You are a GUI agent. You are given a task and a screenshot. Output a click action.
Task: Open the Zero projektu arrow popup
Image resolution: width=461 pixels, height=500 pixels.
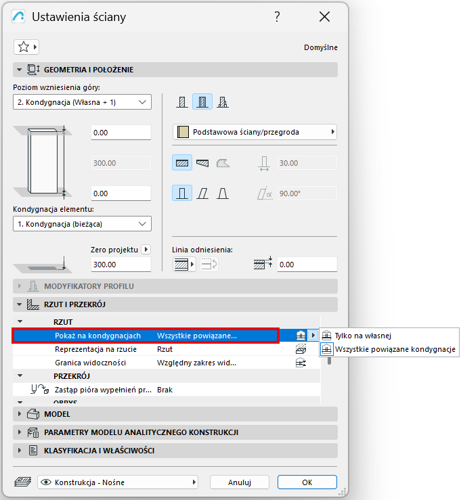coord(146,250)
